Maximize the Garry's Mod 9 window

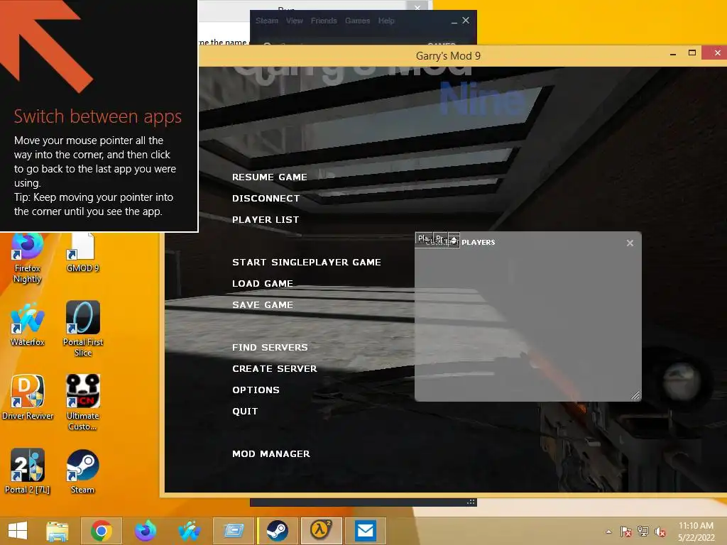(x=692, y=53)
